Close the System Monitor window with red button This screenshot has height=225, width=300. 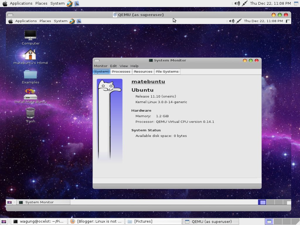click(x=257, y=60)
